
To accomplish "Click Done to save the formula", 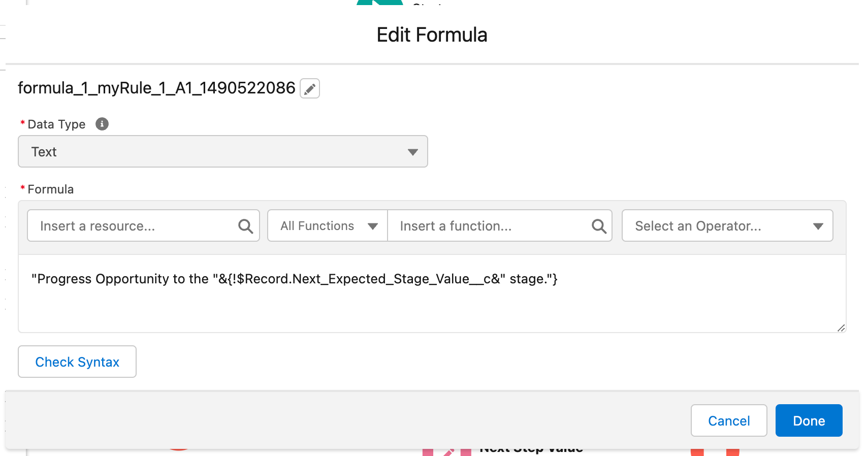I will click(809, 420).
